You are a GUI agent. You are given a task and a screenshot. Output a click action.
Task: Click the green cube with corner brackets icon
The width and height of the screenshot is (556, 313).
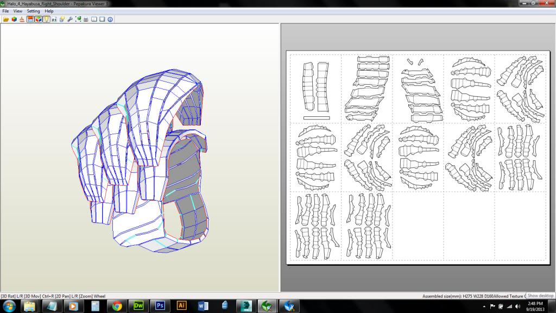(x=78, y=19)
